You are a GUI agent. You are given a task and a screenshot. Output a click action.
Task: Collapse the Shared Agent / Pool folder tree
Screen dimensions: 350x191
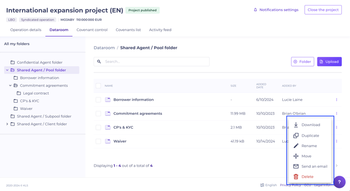coord(7,70)
